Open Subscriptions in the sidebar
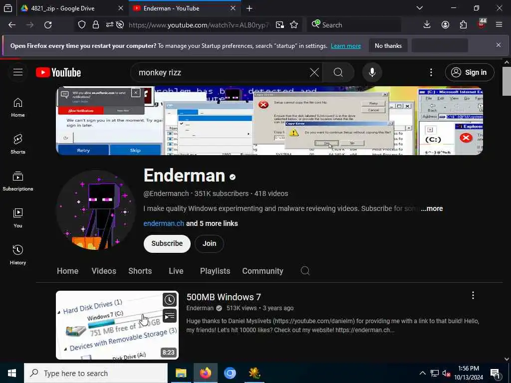This screenshot has height=383, width=511. 18,181
